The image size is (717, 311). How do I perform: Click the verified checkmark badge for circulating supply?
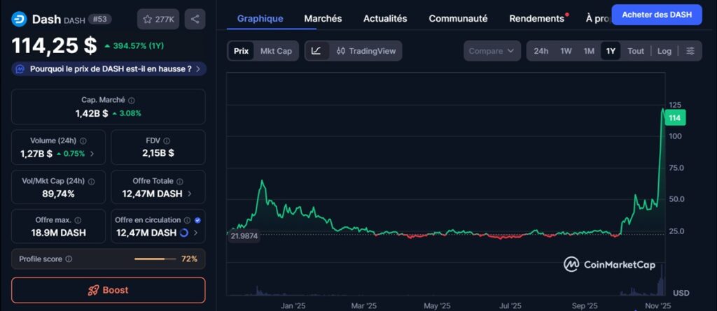click(197, 220)
